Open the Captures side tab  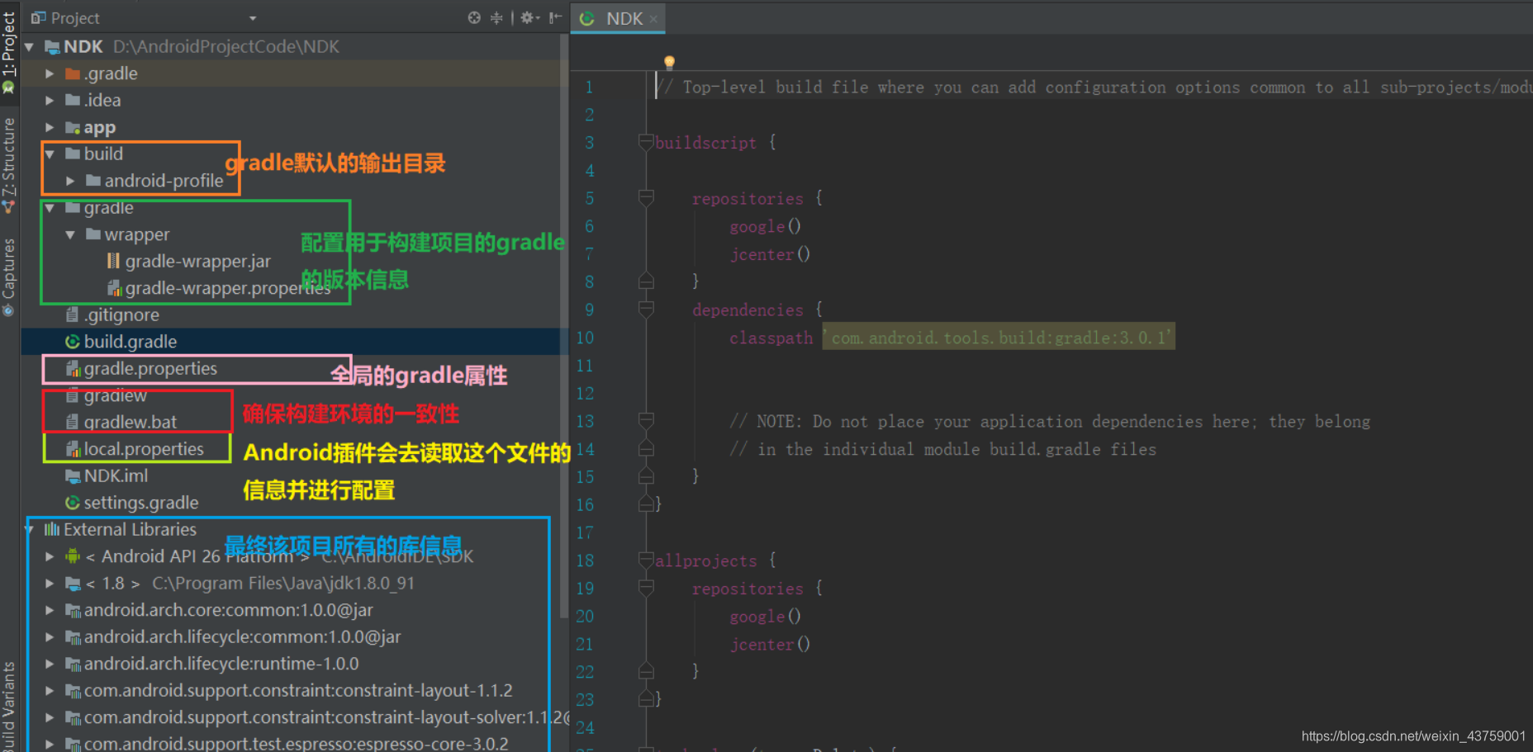coord(9,277)
